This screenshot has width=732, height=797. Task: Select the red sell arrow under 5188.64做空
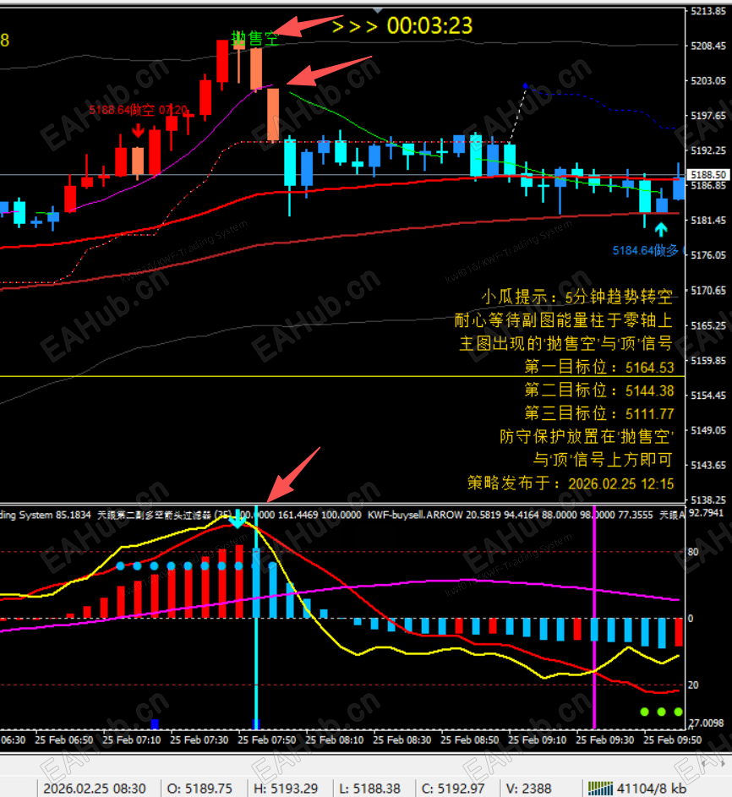coord(138,130)
